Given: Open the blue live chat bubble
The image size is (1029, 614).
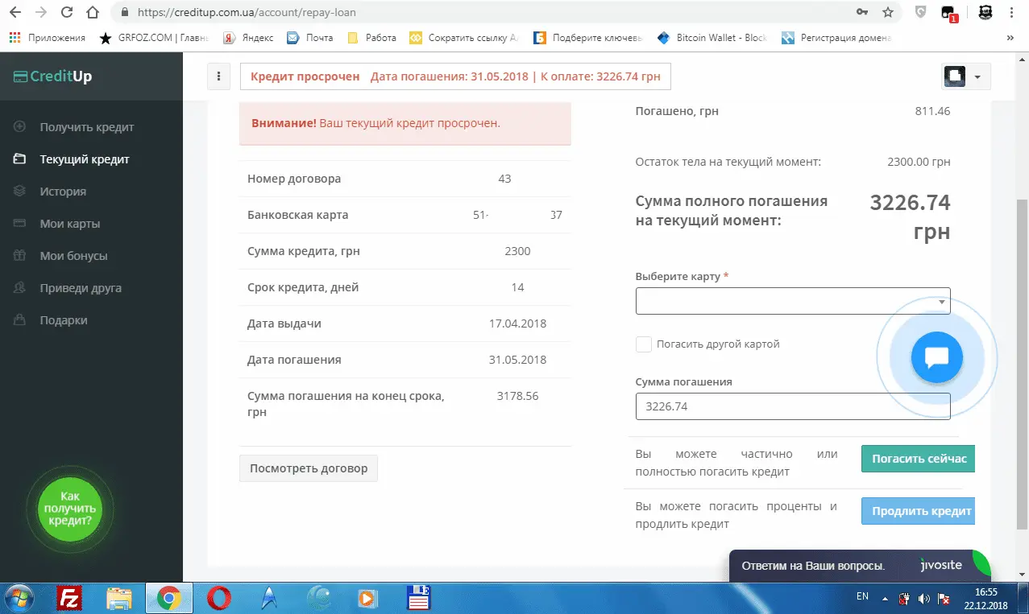Looking at the screenshot, I should point(936,356).
